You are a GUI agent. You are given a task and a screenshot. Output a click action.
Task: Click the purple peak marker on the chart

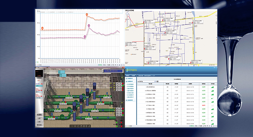pyautogui.click(x=89, y=26)
